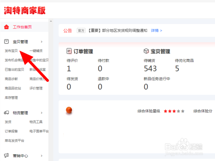Click 菜鸟发货平台 link
The width and height of the screenshot is (215, 161).
14,141
